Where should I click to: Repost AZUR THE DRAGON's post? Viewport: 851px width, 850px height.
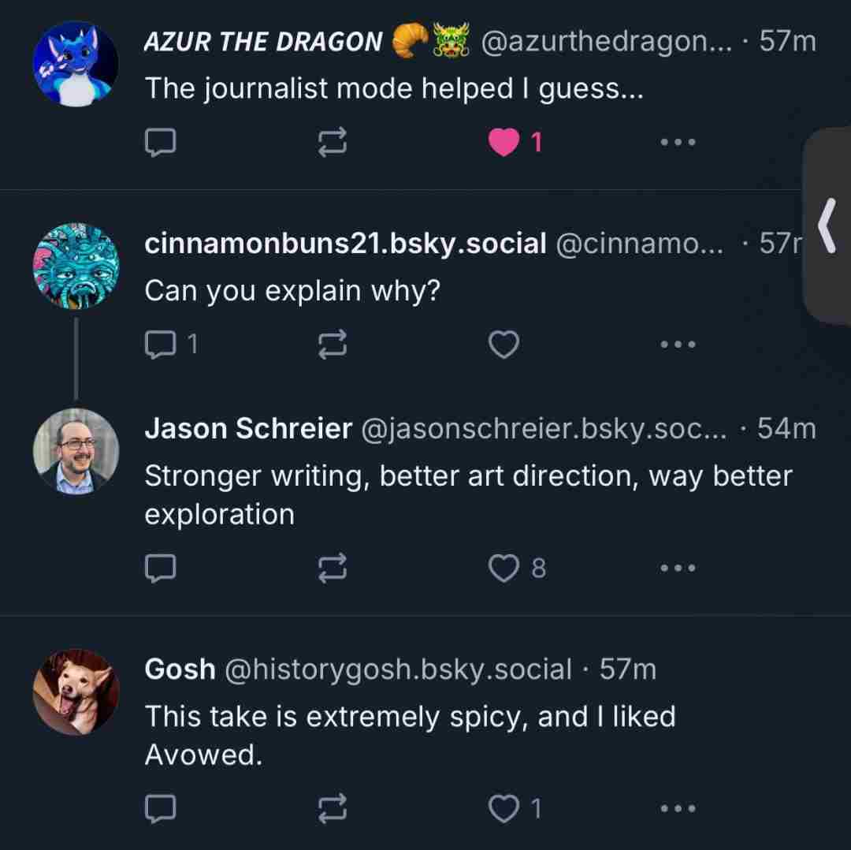pyautogui.click(x=333, y=143)
